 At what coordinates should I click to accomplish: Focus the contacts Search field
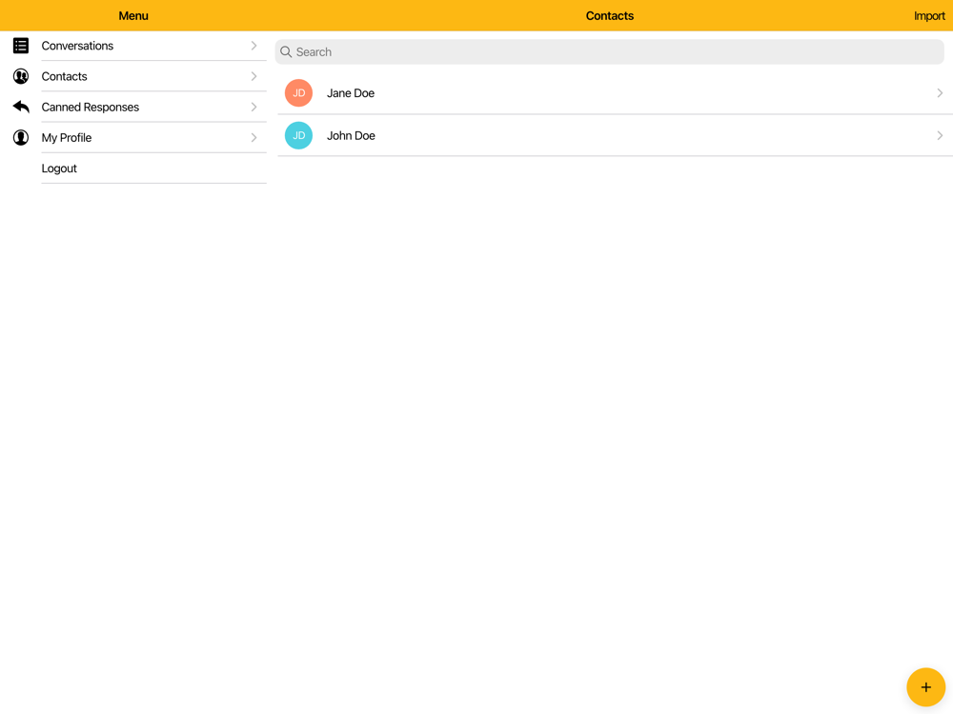click(610, 51)
